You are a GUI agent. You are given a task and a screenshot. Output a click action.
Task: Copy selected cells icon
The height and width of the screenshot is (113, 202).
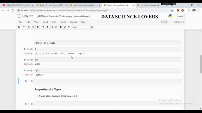click(33, 27)
